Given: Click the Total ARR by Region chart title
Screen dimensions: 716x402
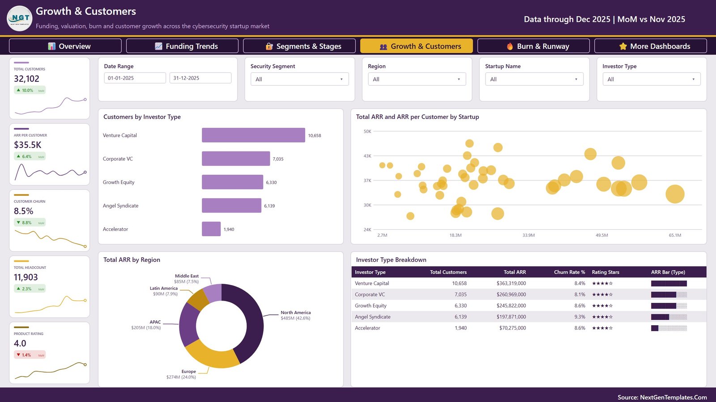Looking at the screenshot, I should (x=132, y=260).
